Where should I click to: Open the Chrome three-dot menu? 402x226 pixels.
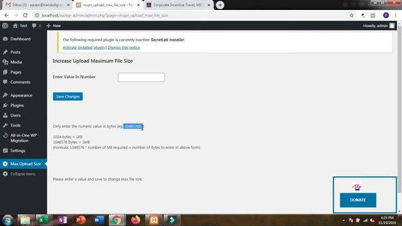click(396, 15)
